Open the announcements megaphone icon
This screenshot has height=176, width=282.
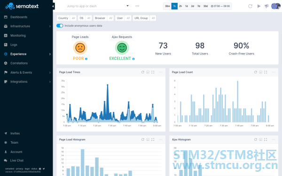[266, 6]
